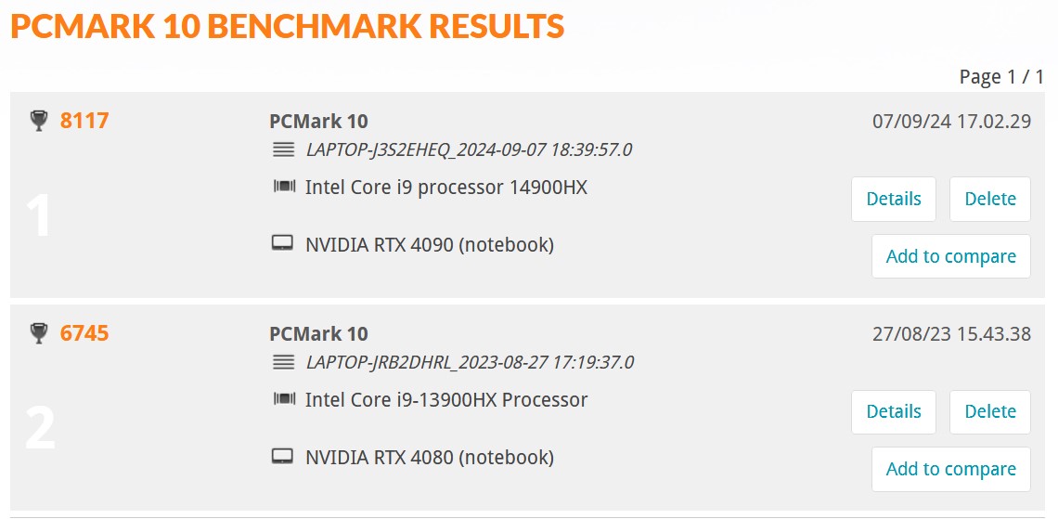Add the RTX 4090 result to compare
Viewport: 1058px width, 519px height.
pos(950,256)
